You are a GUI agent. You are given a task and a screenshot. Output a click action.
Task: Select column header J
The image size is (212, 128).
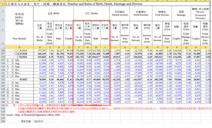tap(115, 47)
